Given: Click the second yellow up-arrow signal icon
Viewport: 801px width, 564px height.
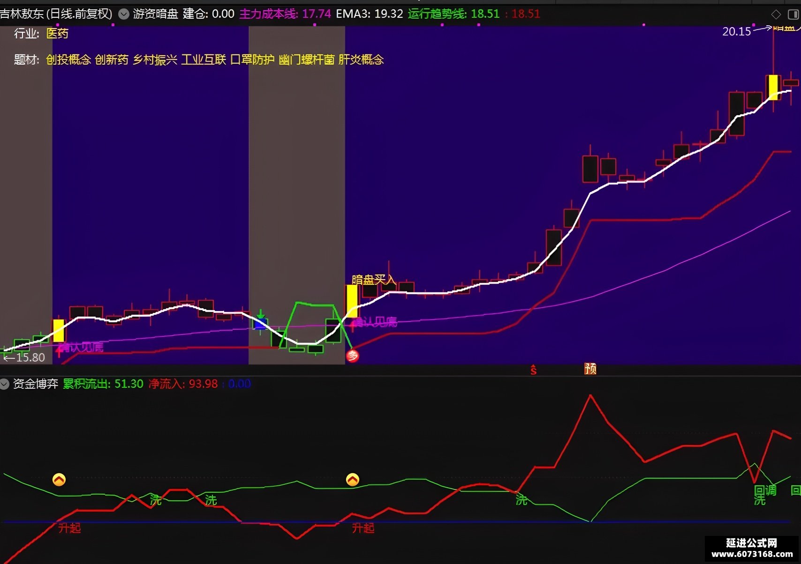Looking at the screenshot, I should point(353,480).
